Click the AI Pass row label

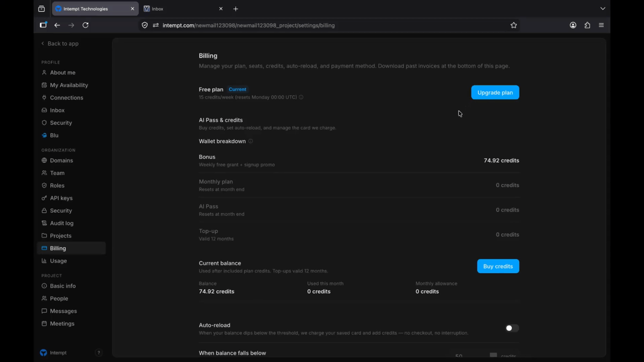click(x=208, y=206)
